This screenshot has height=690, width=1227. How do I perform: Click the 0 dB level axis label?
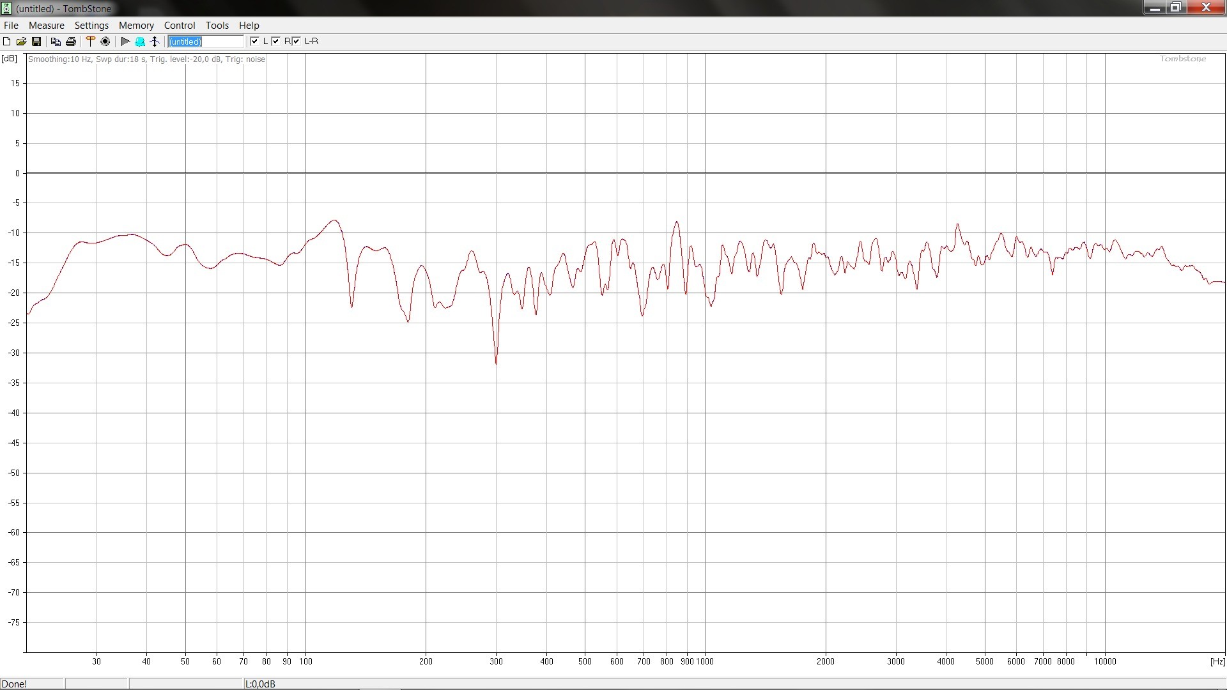[x=17, y=173]
